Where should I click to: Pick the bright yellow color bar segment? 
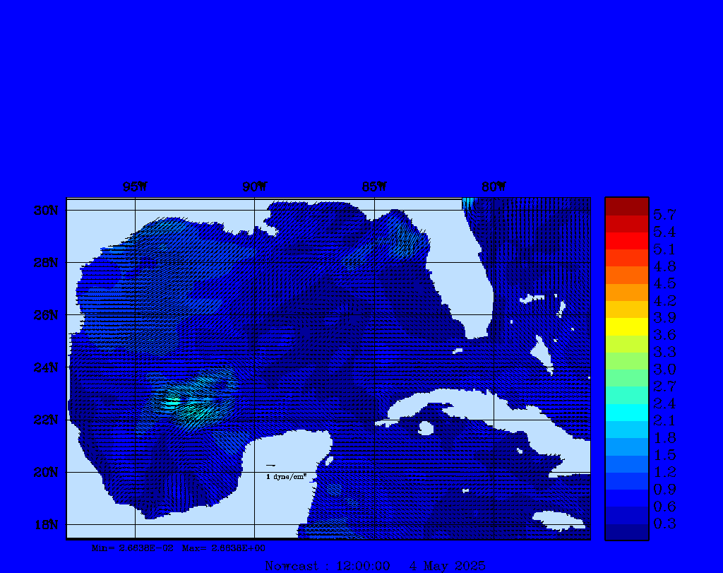pyautogui.click(x=627, y=326)
